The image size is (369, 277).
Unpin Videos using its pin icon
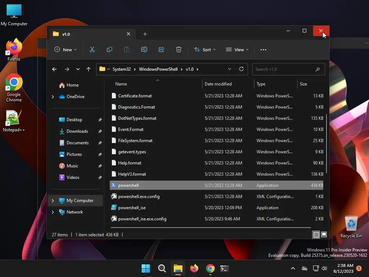click(x=100, y=177)
